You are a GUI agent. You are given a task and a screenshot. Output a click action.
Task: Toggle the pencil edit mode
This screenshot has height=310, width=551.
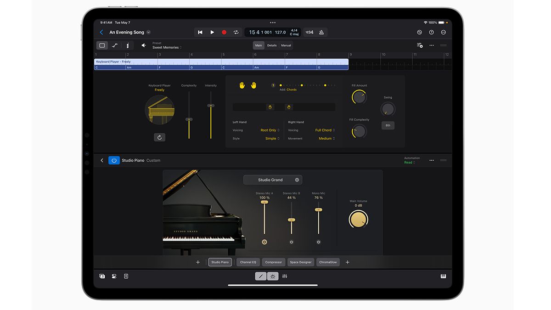[260, 276]
